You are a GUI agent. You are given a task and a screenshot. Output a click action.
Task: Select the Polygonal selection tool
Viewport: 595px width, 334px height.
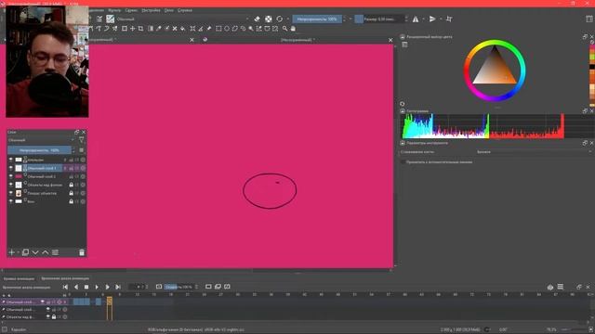pyautogui.click(x=235, y=29)
